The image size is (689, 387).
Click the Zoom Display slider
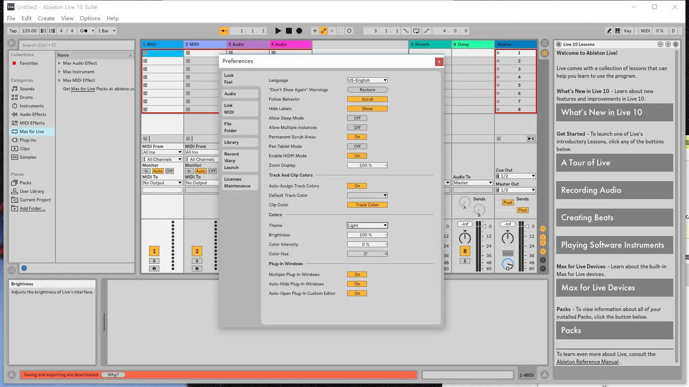pos(367,165)
